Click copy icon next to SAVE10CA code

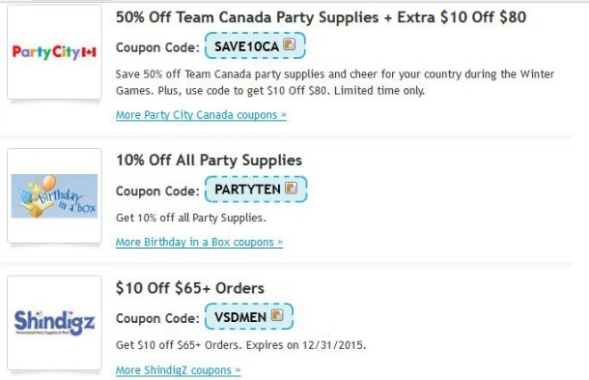pyautogui.click(x=289, y=44)
